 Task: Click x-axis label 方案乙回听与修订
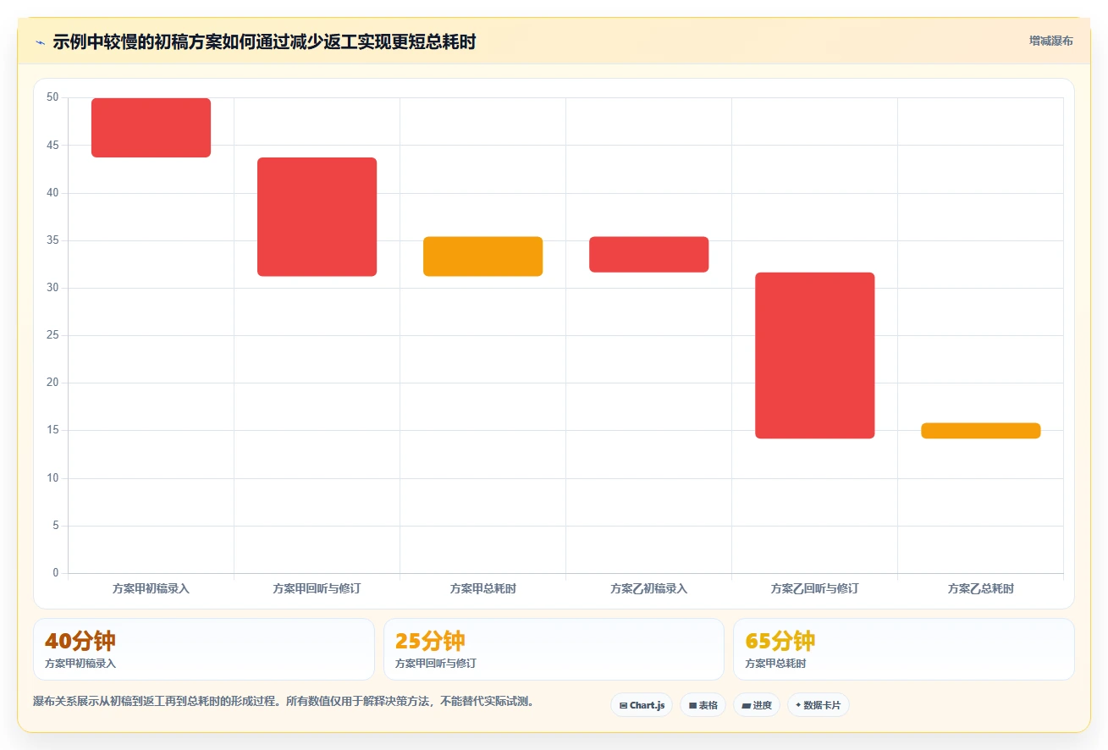814,588
